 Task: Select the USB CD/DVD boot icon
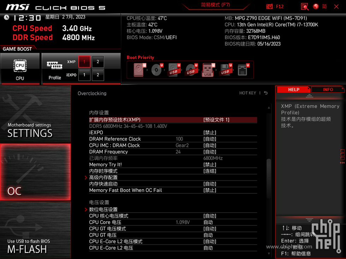click(x=191, y=70)
